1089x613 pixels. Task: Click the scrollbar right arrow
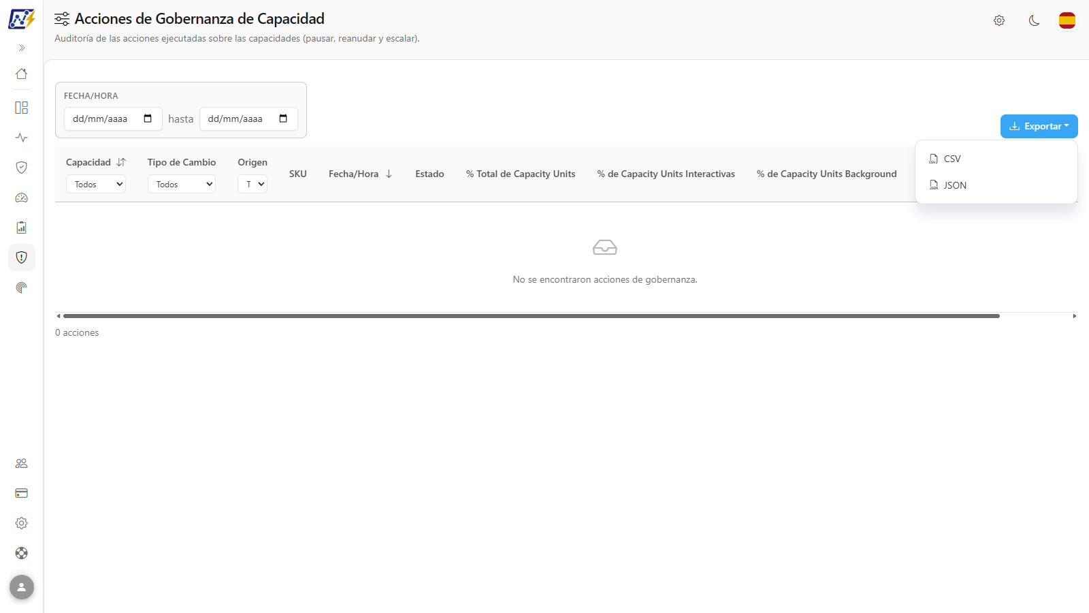1075,316
